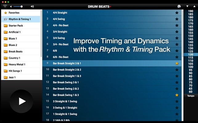Toggle favorite star for Bar Break Swing 1 & 3

[x=177, y=95]
